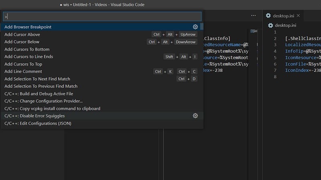This screenshot has width=321, height=180.
Task: Configure keybinding gear for Add Browser Breakpoint
Action: [195, 27]
